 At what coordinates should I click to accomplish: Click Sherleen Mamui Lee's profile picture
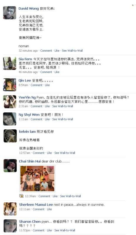point(10,209)
